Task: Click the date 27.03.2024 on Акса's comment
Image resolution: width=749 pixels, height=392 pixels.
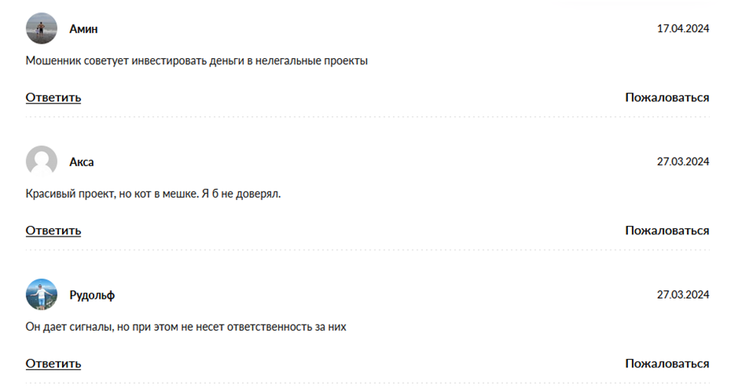Action: 683,162
